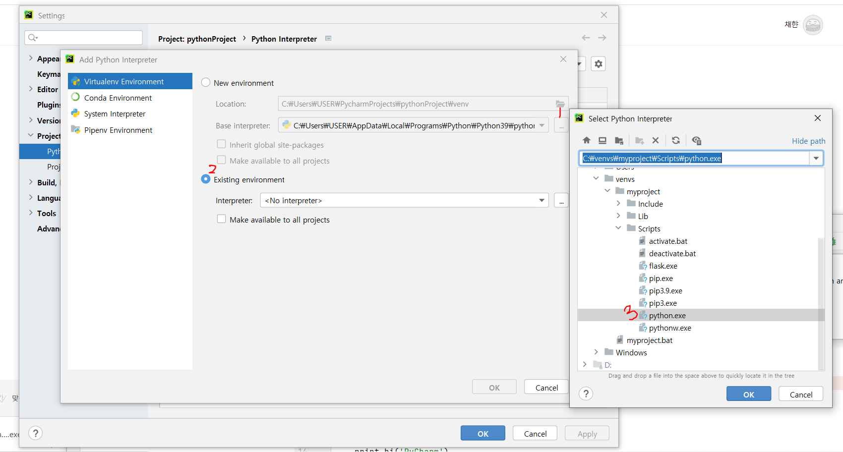Screen dimensions: 843x452
Task: Refresh the file tree
Action: (x=676, y=140)
